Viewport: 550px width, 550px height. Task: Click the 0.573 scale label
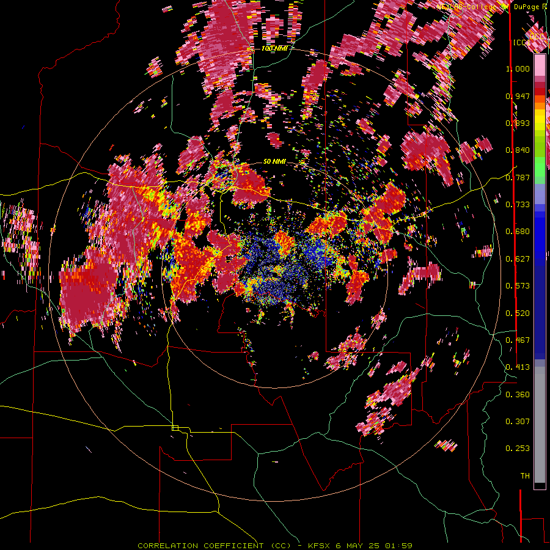518,286
